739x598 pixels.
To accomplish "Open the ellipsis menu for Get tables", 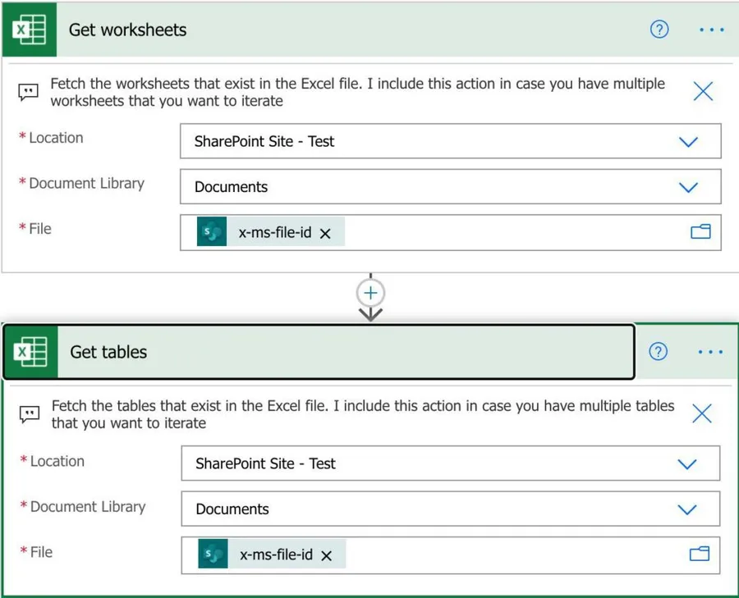I will pos(710,352).
